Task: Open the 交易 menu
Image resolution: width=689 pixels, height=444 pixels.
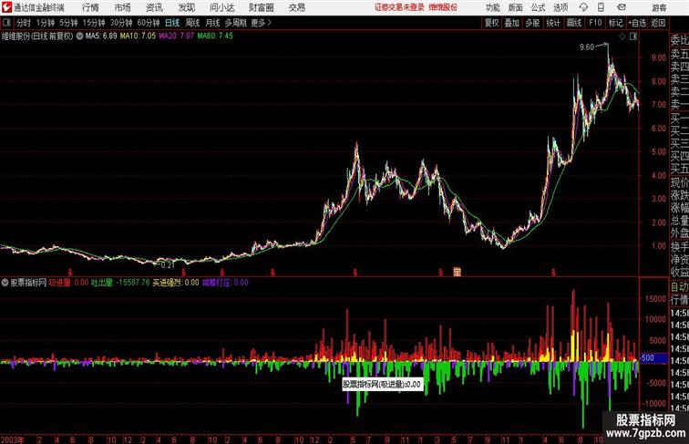Action: click(296, 7)
